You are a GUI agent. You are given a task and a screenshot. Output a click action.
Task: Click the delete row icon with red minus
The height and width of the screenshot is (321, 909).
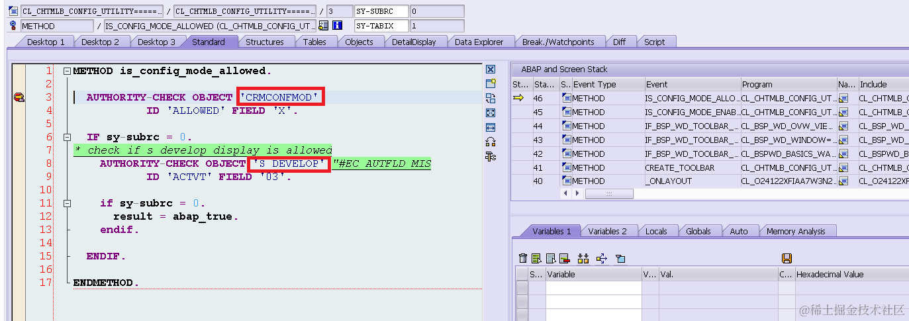564,258
